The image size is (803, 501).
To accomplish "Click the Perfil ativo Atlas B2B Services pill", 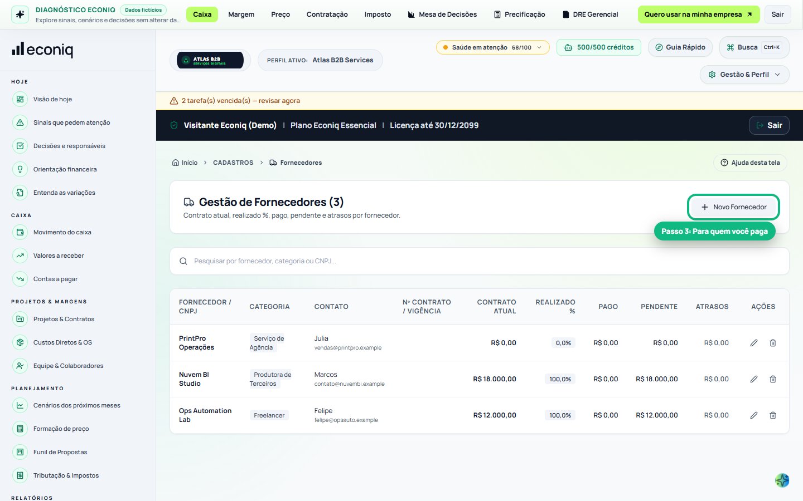I will pos(320,60).
